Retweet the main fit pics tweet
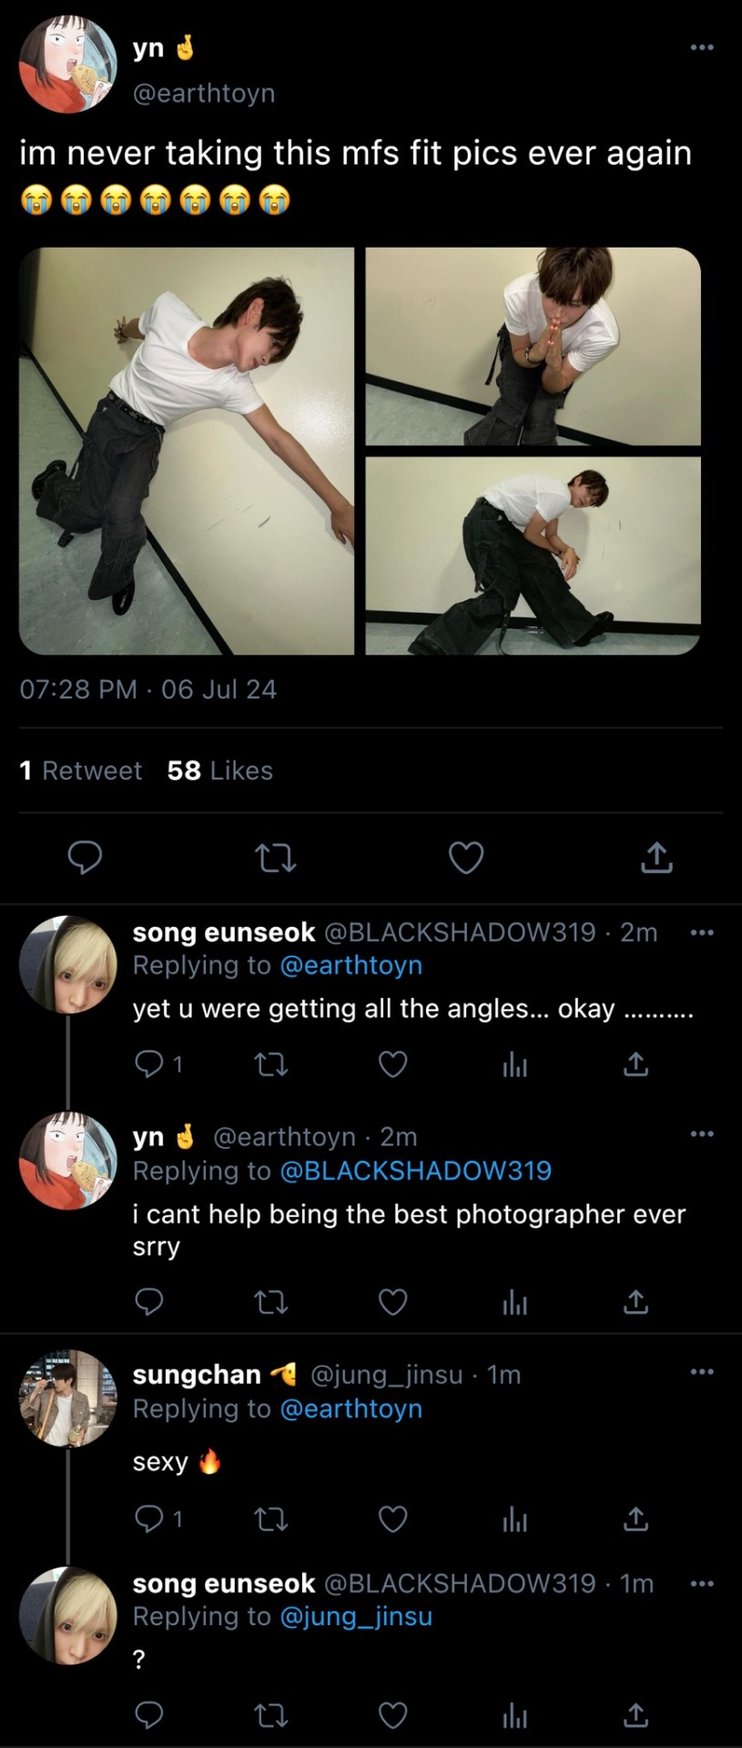Image resolution: width=742 pixels, height=1748 pixels. (x=275, y=857)
